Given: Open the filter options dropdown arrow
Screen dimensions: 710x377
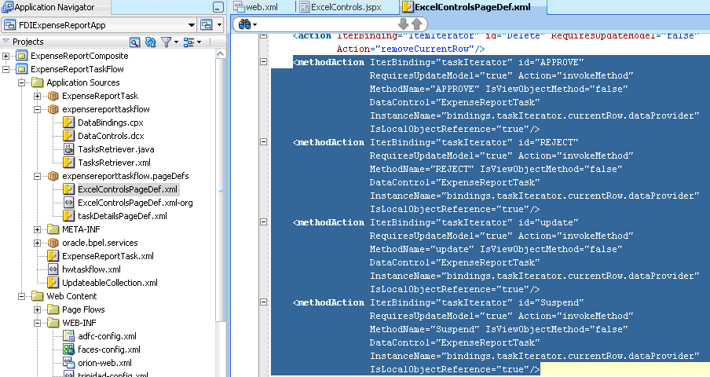Looking at the screenshot, I should point(176,42).
